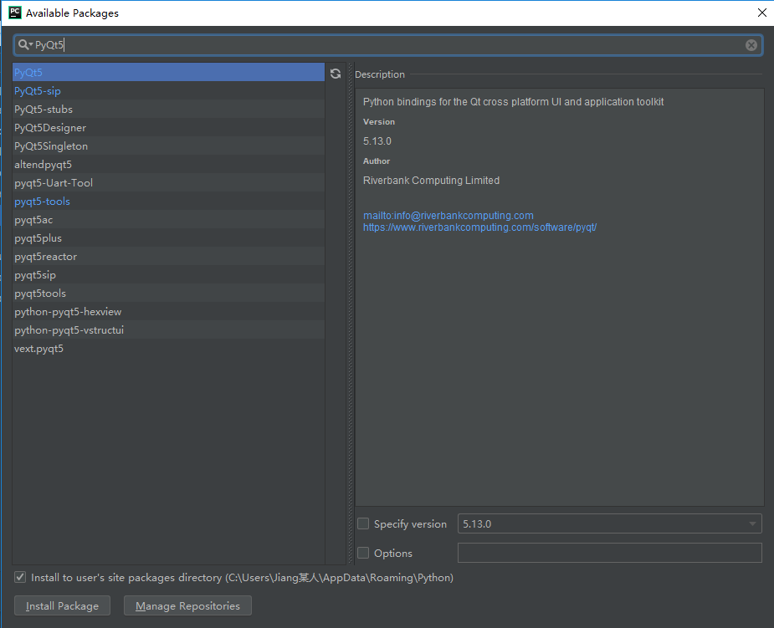Click the 5.13.0 version text in Description
This screenshot has width=774, height=628.
click(x=377, y=141)
